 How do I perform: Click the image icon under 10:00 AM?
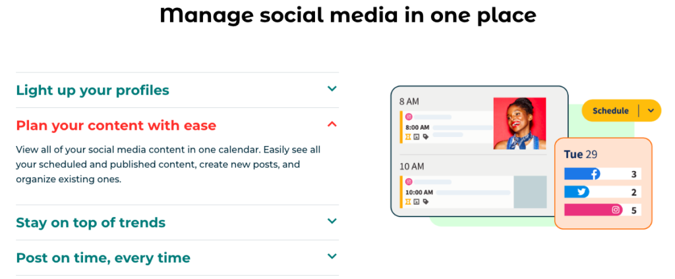coord(417,201)
